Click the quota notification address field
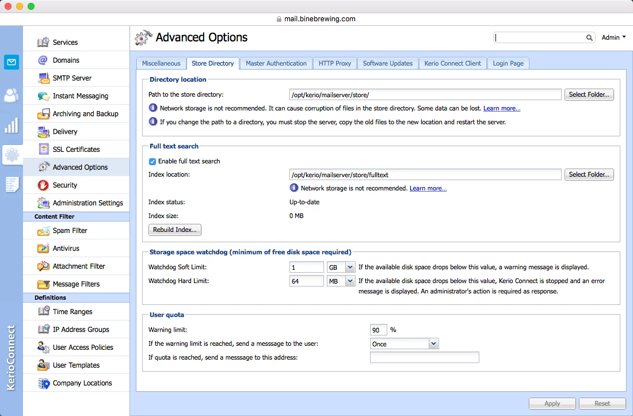The height and width of the screenshot is (416, 633). coord(424,358)
